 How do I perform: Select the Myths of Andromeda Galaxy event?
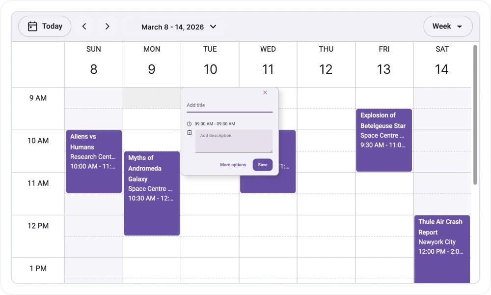click(x=152, y=192)
